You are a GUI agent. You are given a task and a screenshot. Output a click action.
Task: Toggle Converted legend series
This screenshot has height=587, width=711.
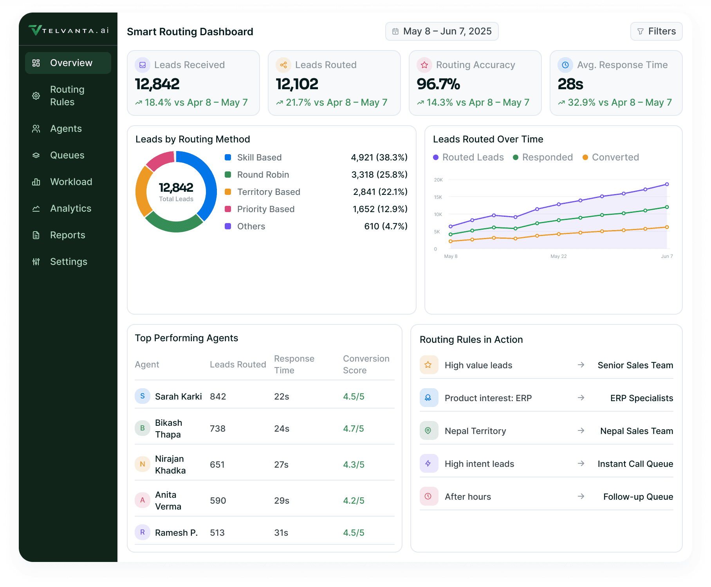[x=611, y=157]
